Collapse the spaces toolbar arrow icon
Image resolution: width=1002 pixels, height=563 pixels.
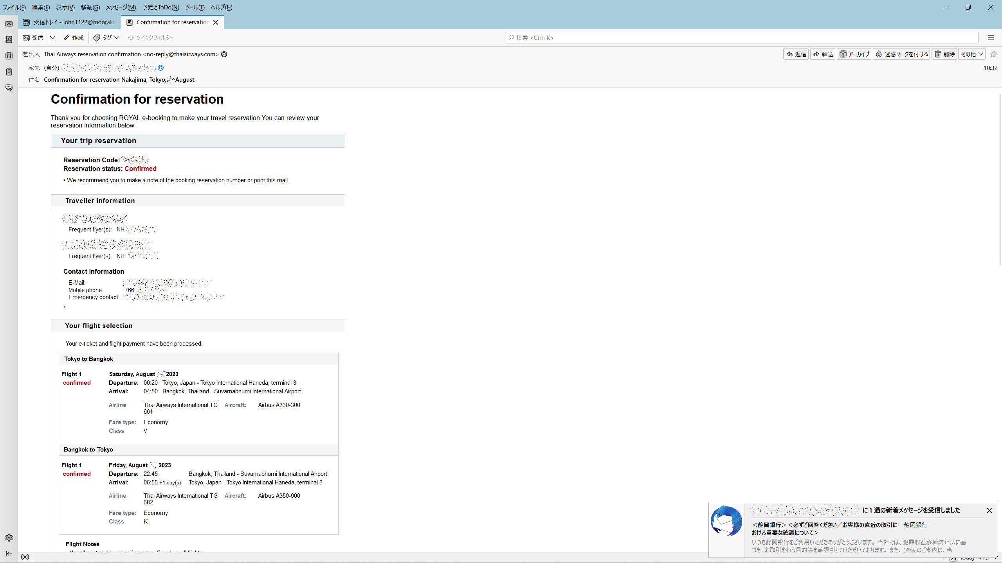coord(9,554)
